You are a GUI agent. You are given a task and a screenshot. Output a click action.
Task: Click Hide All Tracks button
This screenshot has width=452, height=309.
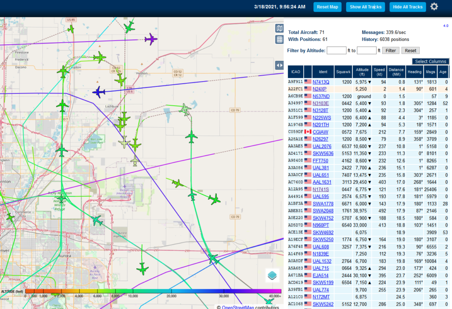407,7
